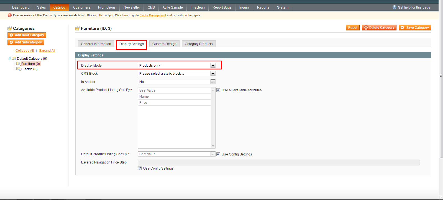The width and height of the screenshot is (443, 200).
Task: Open Default Product Listing Sort By dropdown
Action: coord(177,154)
